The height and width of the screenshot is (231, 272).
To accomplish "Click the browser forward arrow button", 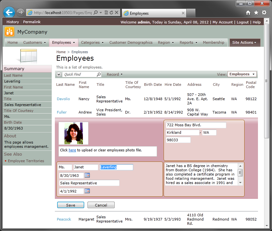I will point(21,12).
